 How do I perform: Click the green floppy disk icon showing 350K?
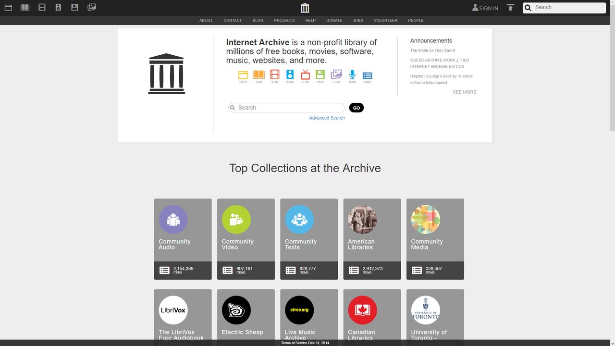[x=320, y=75]
